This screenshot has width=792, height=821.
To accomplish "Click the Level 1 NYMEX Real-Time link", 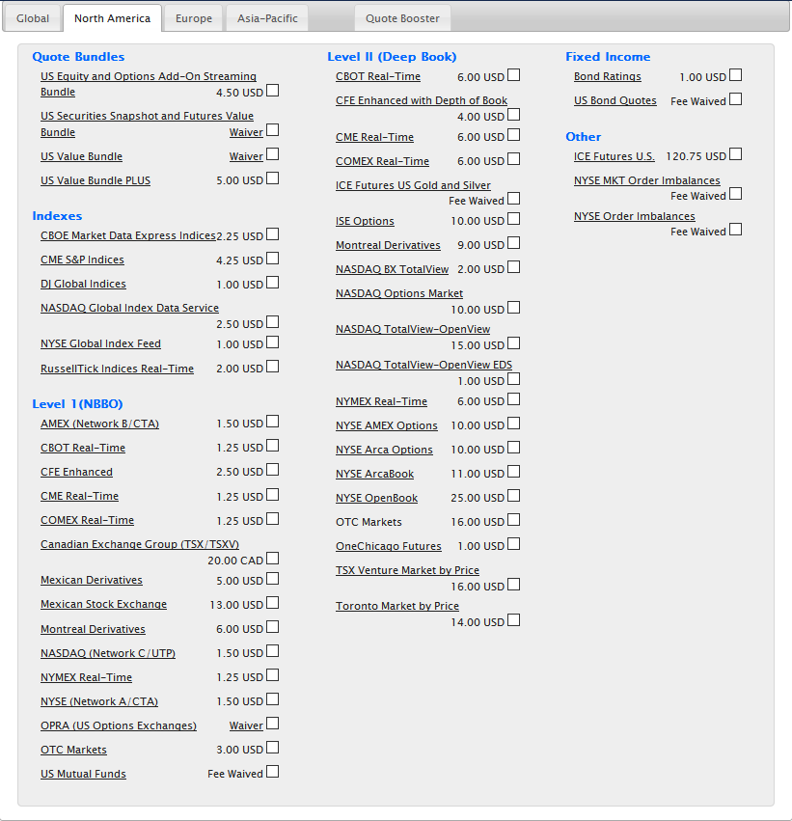I will pos(87,677).
